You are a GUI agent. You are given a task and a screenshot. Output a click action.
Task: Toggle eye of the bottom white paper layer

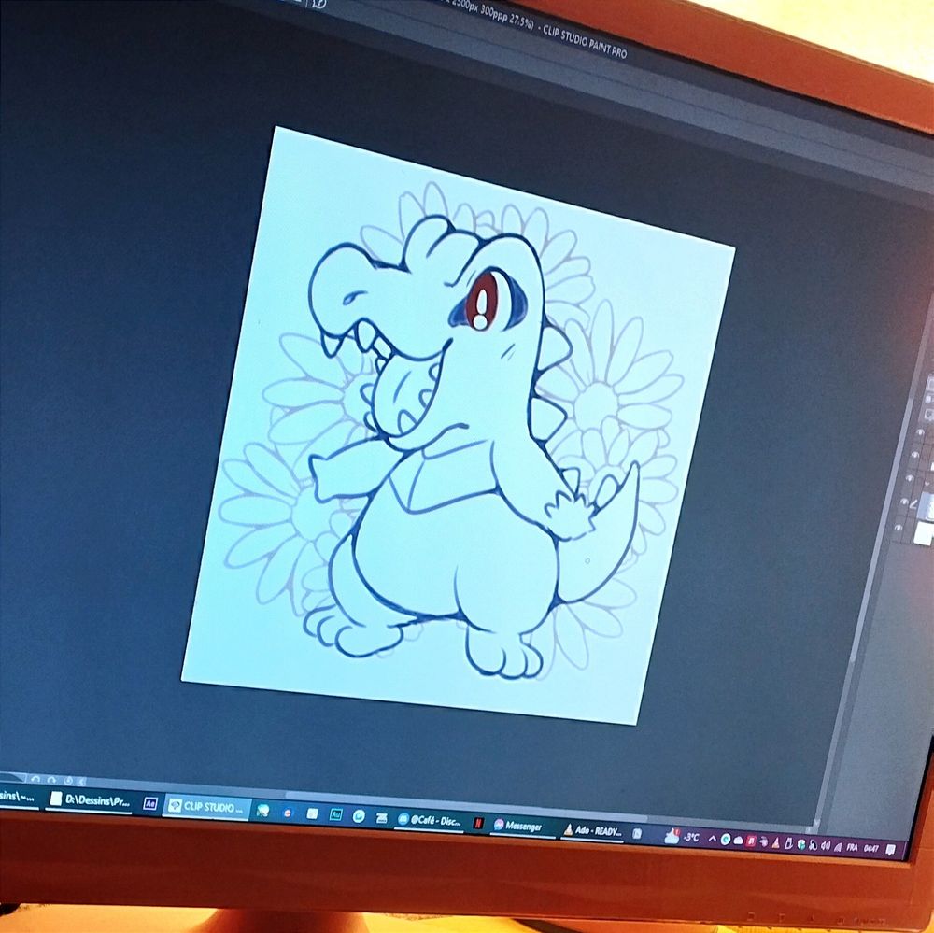899,528
